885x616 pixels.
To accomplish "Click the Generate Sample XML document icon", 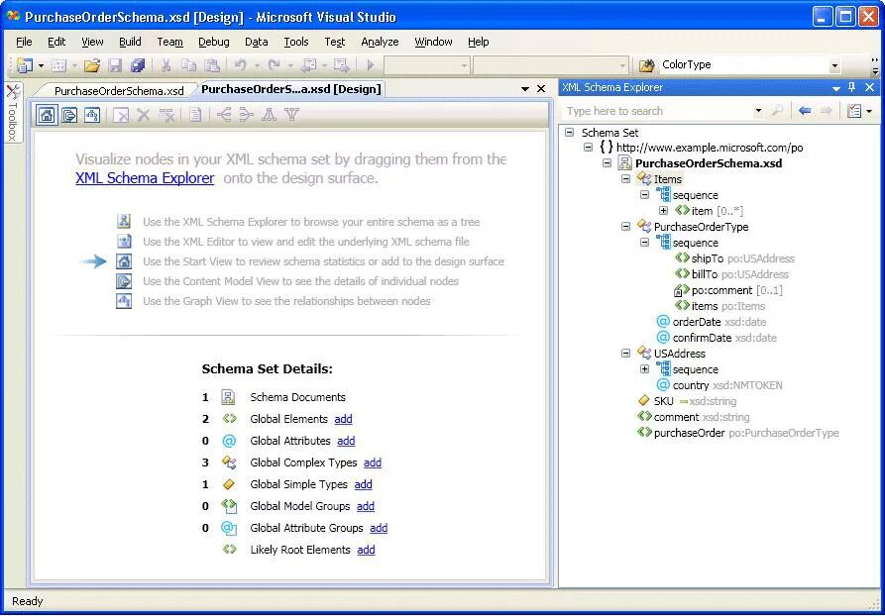I will [x=195, y=115].
